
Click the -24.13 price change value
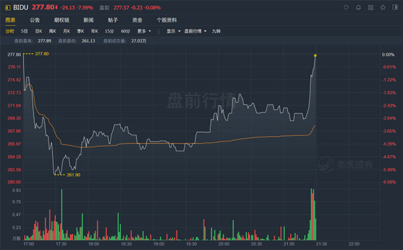coord(68,7)
